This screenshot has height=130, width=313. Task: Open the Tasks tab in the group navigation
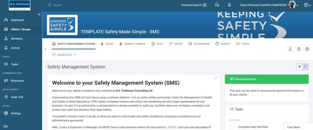click(243, 44)
